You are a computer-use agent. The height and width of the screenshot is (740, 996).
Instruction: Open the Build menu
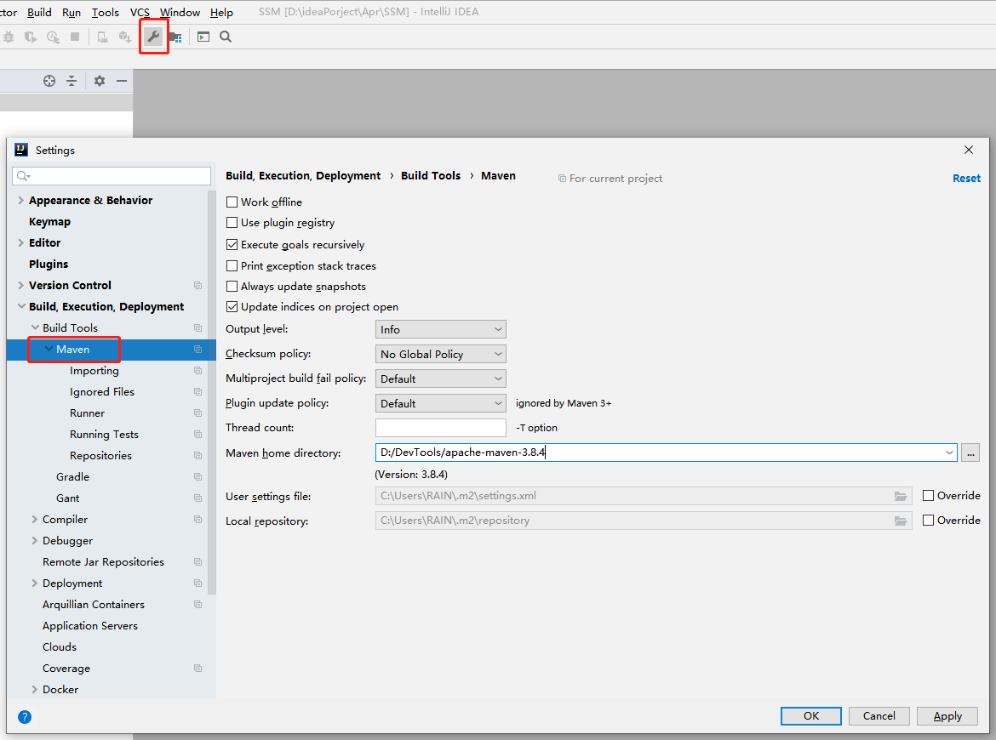(x=39, y=12)
